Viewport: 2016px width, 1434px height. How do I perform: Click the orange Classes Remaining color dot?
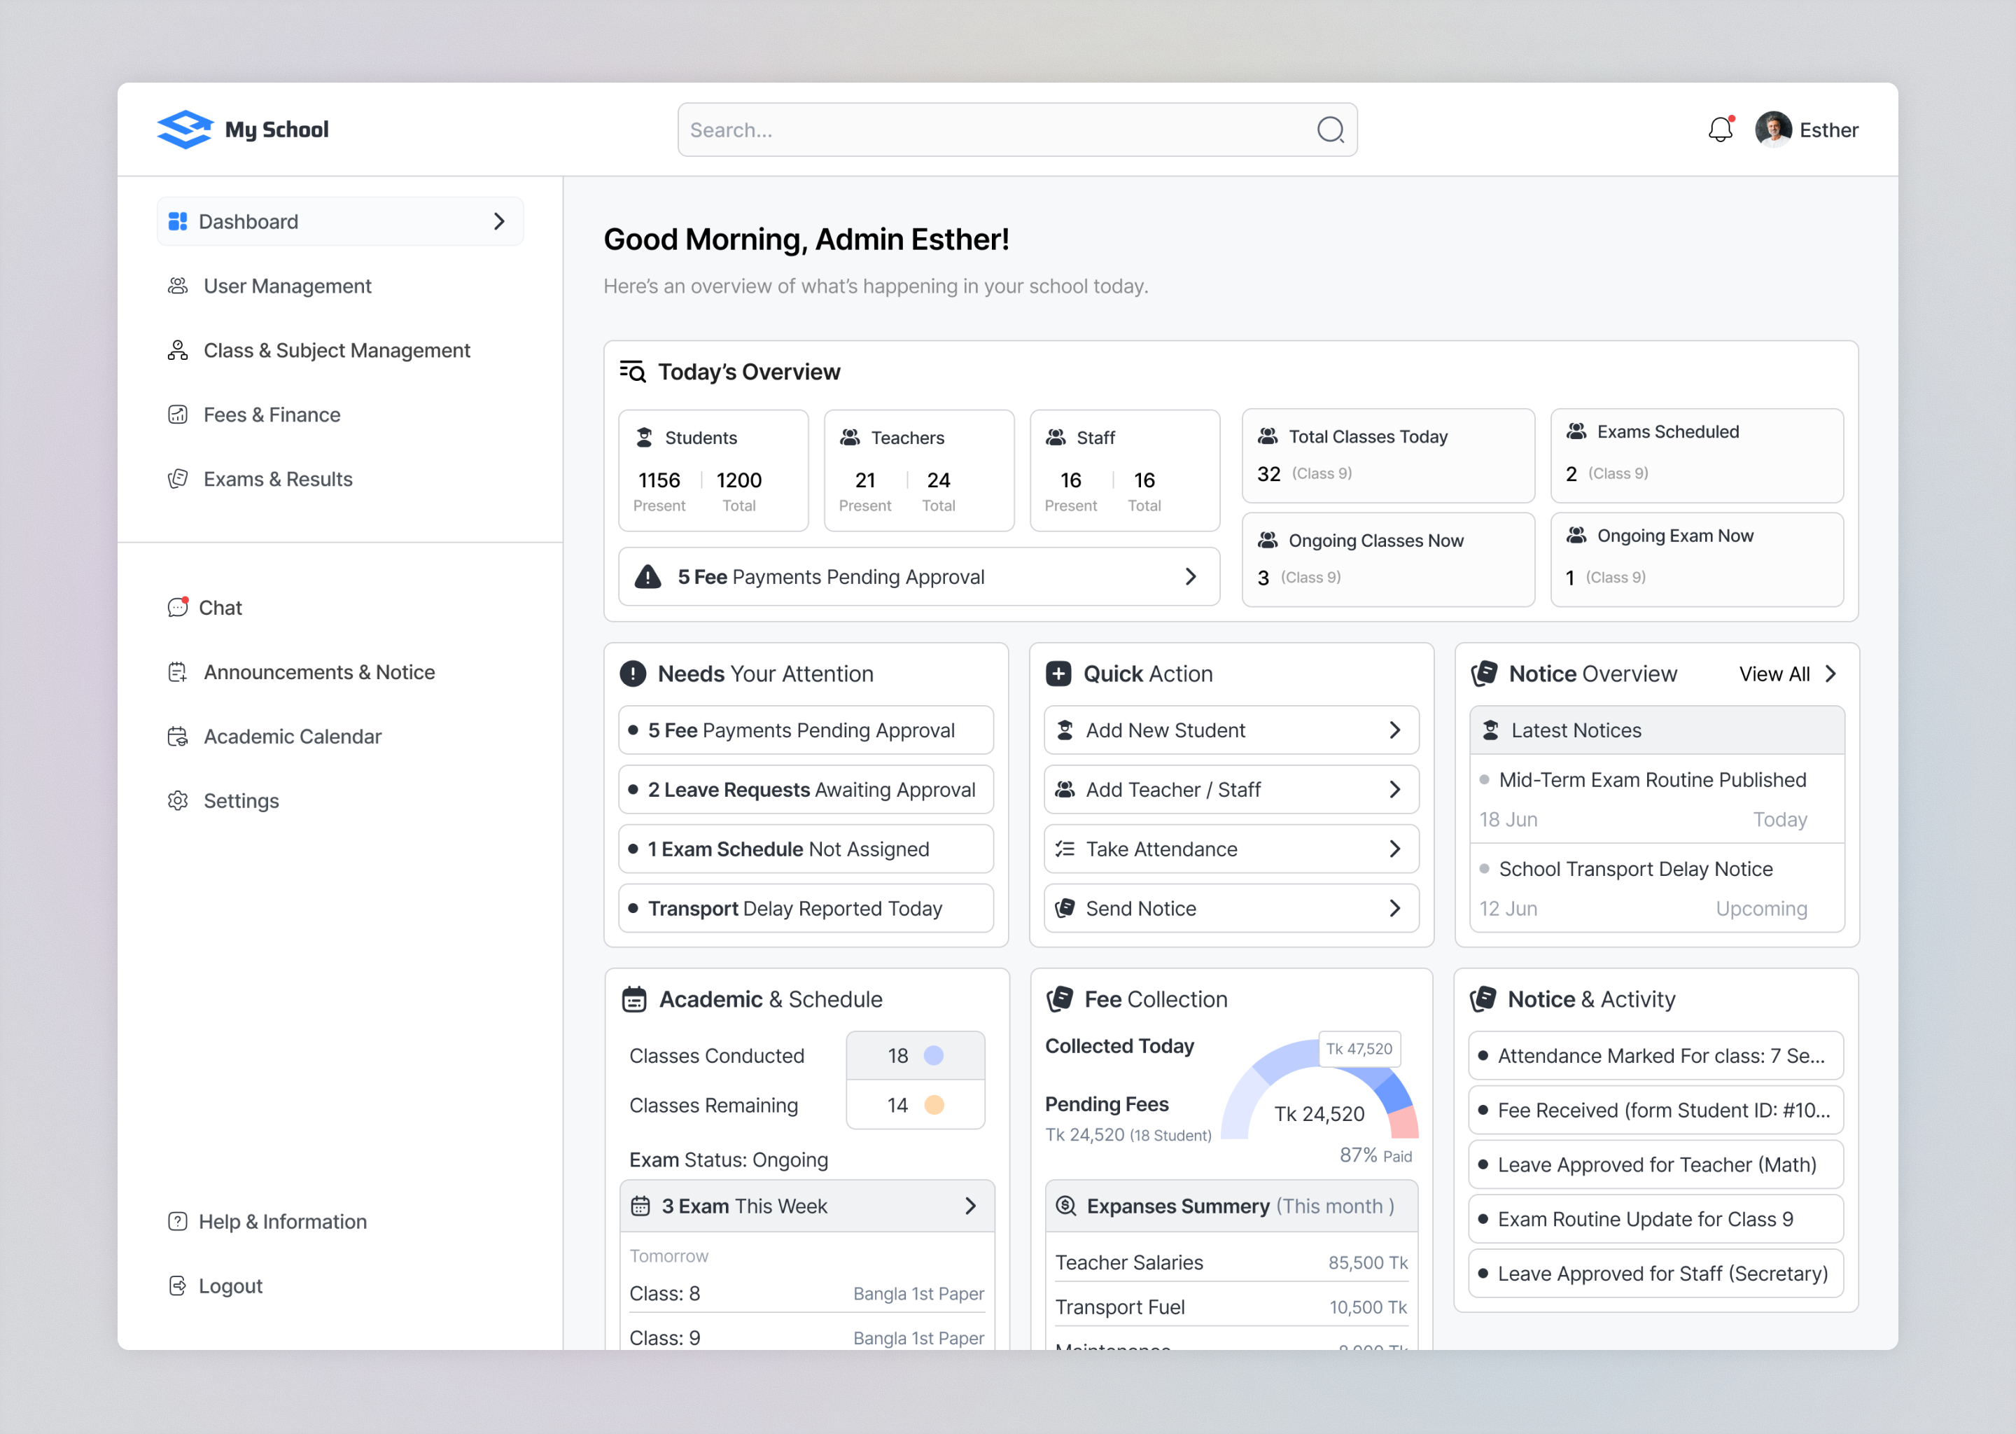coord(934,1105)
